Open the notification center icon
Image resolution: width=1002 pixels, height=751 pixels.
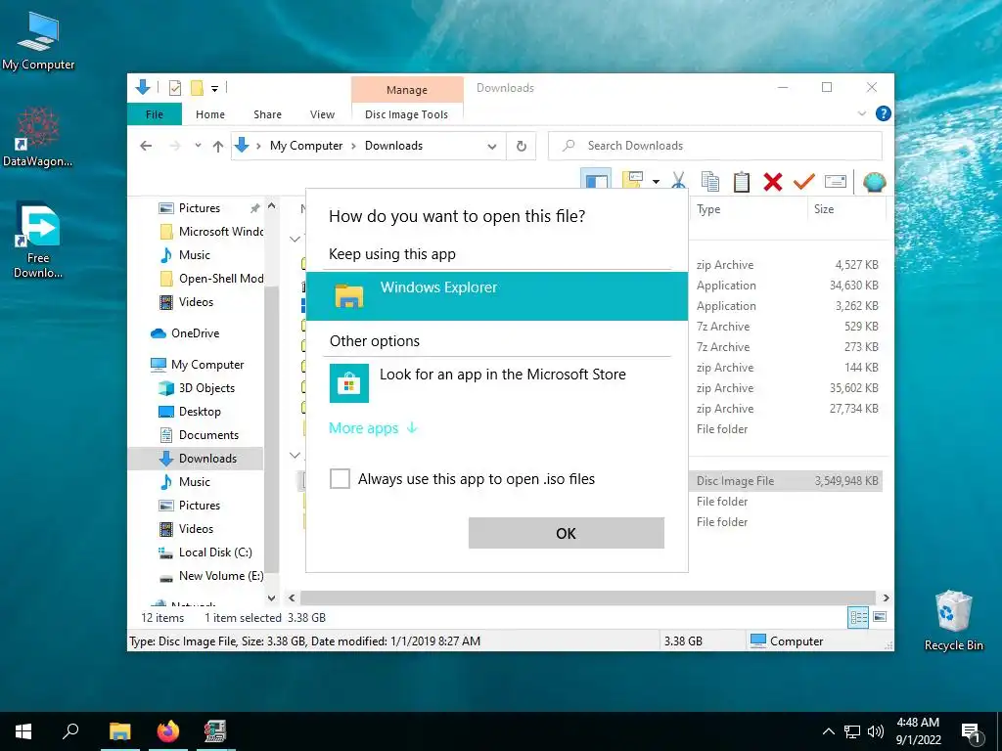pos(971,732)
